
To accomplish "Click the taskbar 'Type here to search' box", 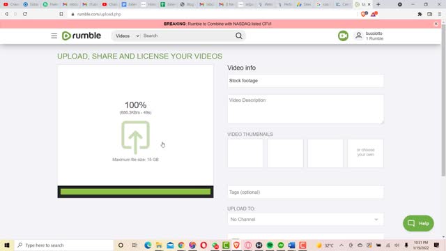I will point(64,245).
